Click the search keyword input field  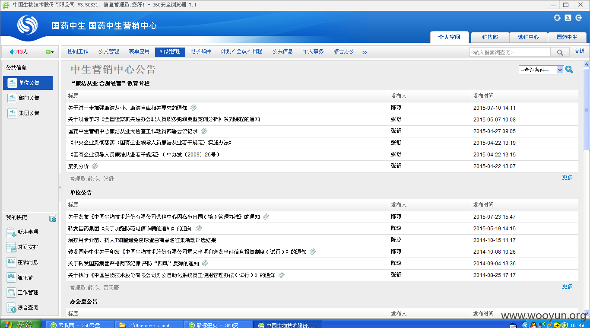(x=510, y=52)
